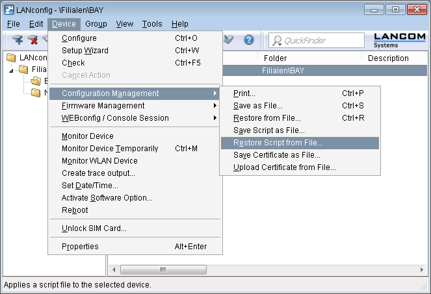Click the Filialen folder icon in tree
431x294 pixels.
click(23, 69)
